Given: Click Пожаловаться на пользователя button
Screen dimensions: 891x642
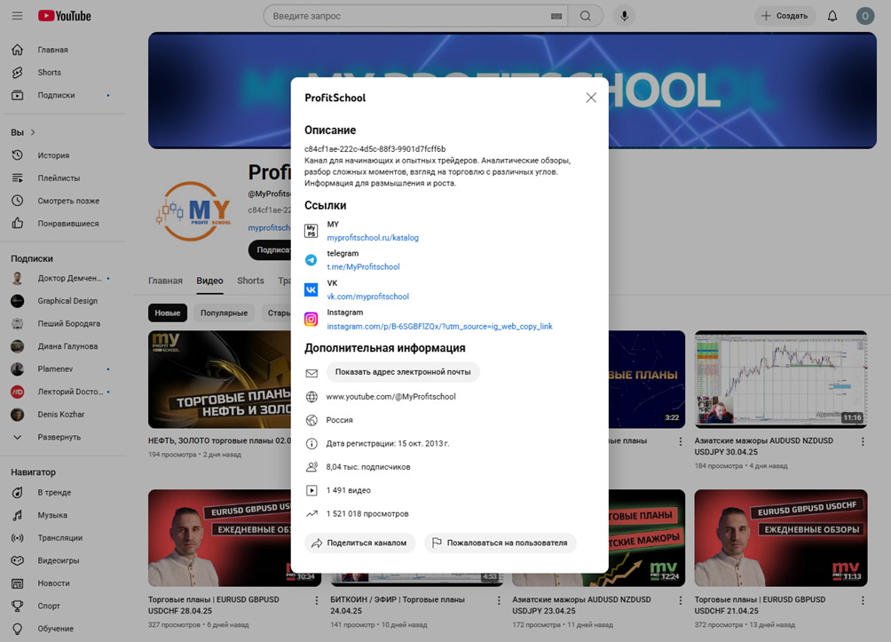Looking at the screenshot, I should click(x=500, y=543).
